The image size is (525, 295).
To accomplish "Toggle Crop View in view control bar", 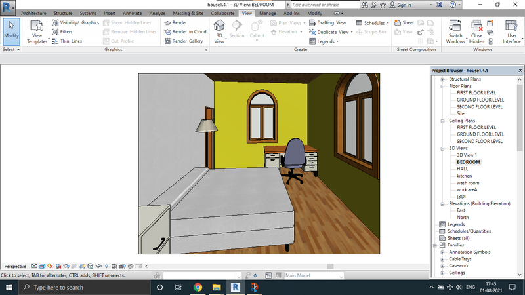I will point(74,266).
